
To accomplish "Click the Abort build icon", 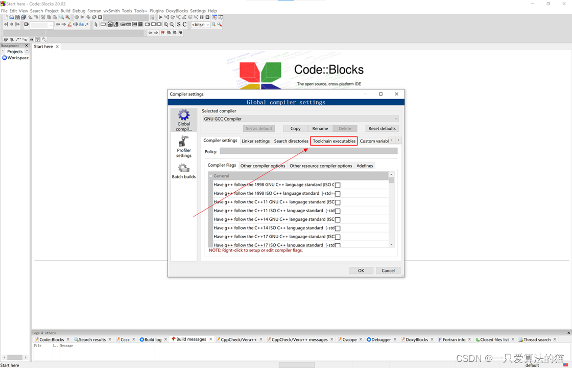I will (x=100, y=17).
